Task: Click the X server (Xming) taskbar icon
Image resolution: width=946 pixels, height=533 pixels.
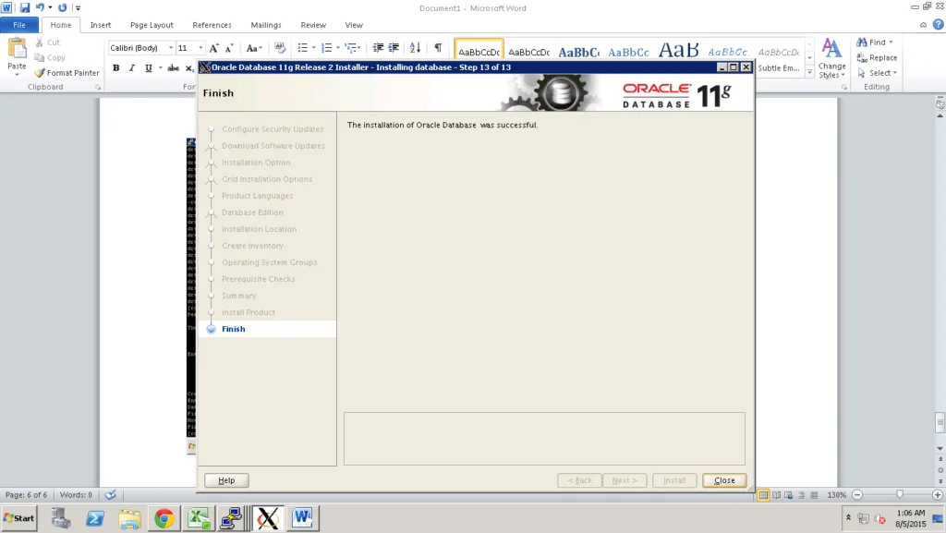Action: tap(267, 518)
